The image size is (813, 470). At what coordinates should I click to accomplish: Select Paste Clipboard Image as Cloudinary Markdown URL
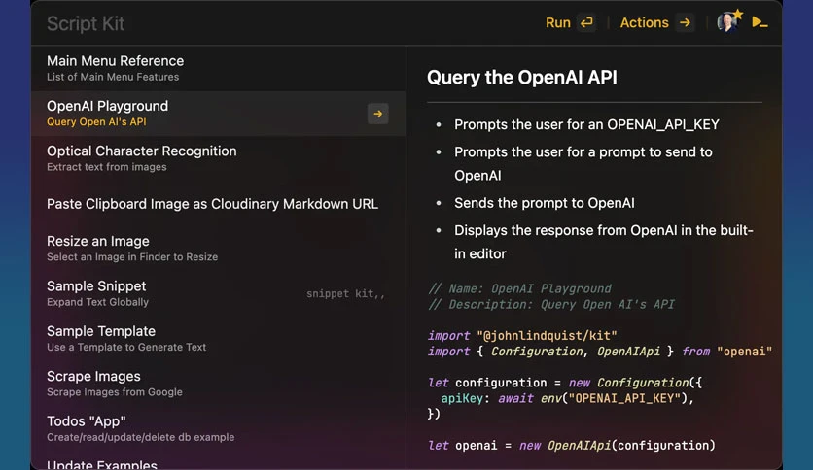218,204
